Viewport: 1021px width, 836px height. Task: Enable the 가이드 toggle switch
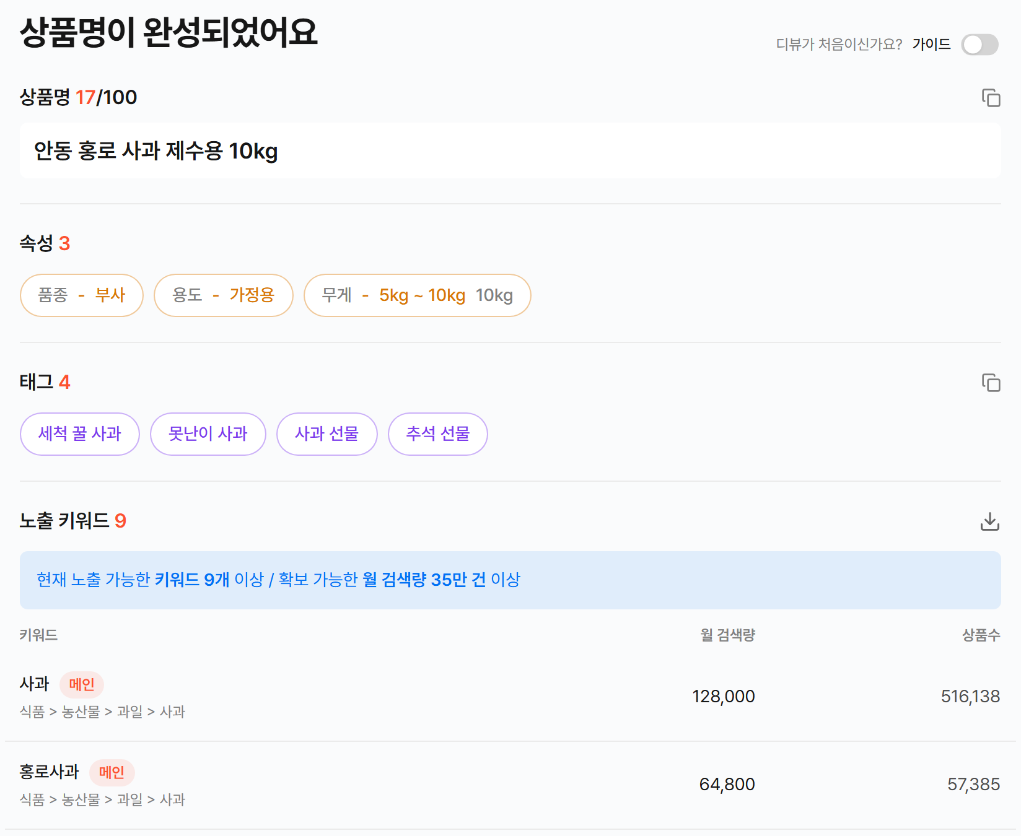tap(979, 45)
